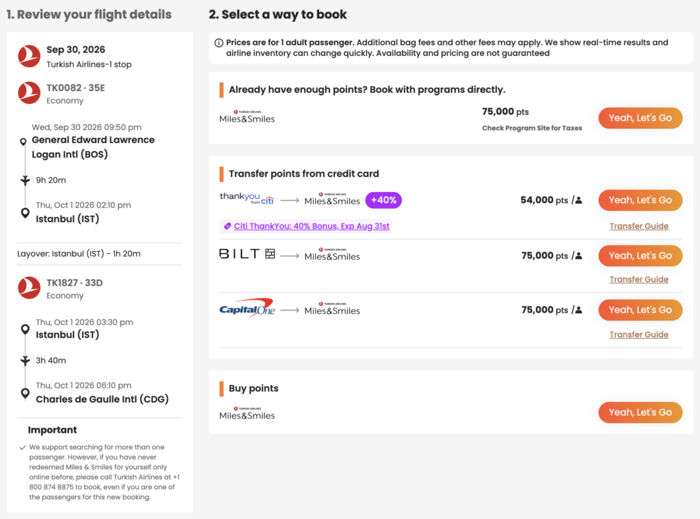Choose the Citi ThankYou 54,000 pts transfer option
700x519 pixels.
pyautogui.click(x=640, y=200)
